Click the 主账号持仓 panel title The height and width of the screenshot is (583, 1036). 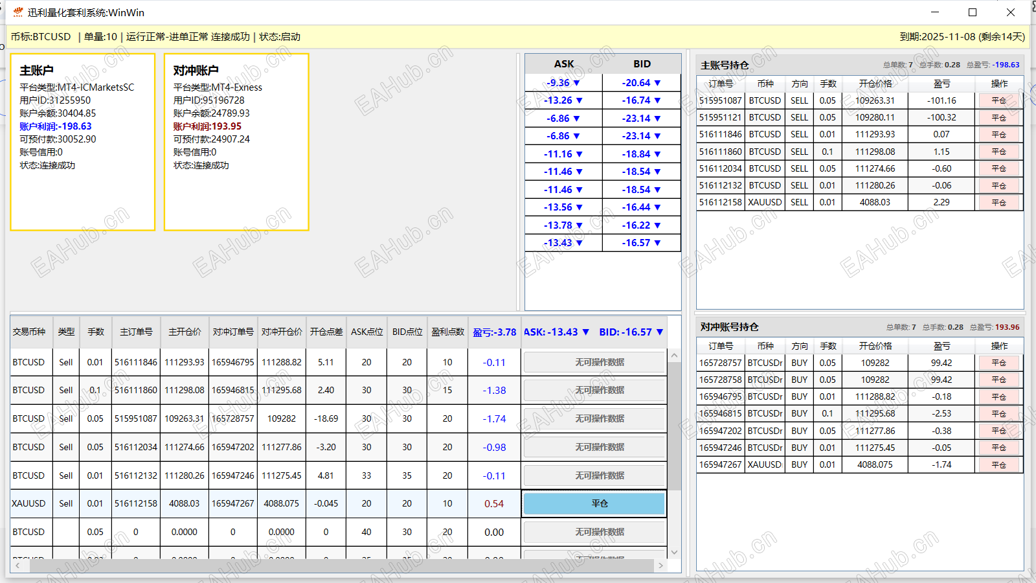pos(725,65)
